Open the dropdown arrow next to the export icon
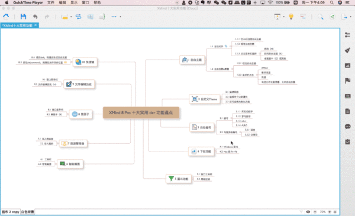355x216 pixels. [350, 17]
